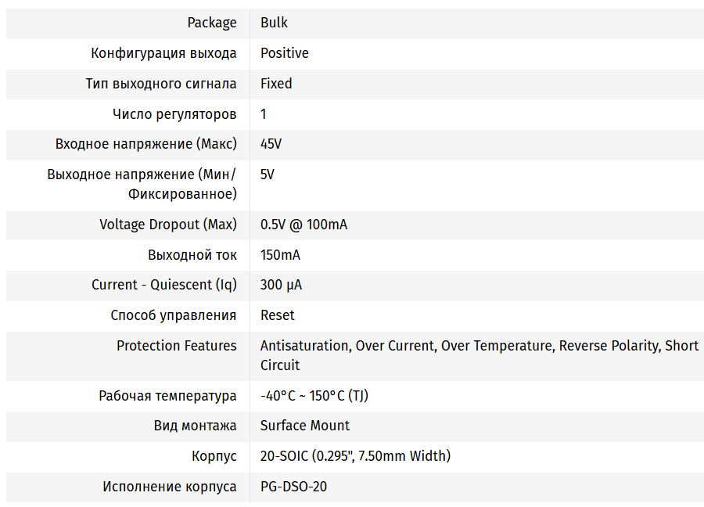Viewport: 704px width, 507px height.
Task: Click the "Reset" control method value
Action: tap(277, 315)
